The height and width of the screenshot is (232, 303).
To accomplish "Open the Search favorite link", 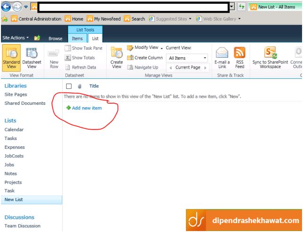I will tap(135, 19).
